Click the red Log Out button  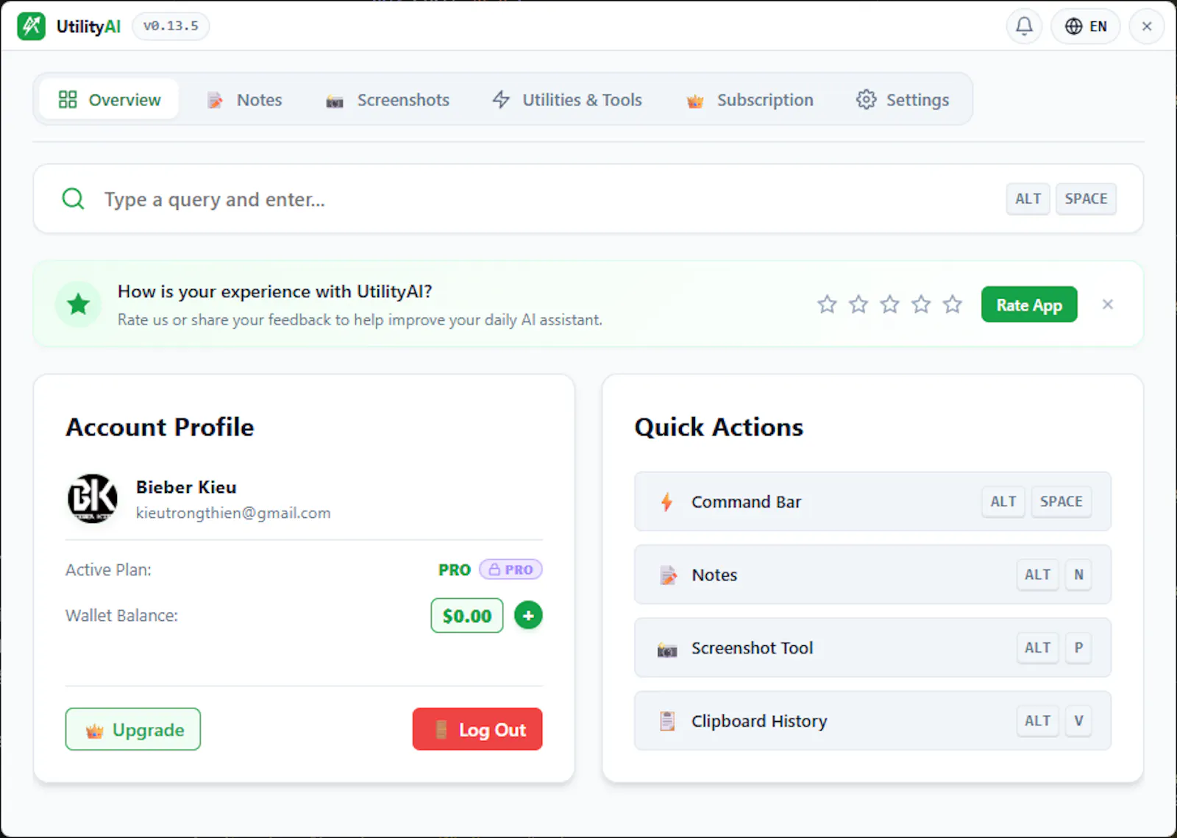[477, 729]
